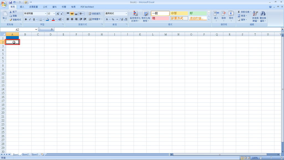Toggle 自動換列 Wrap Text
The width and height of the screenshot is (284, 160).
pos(94,14)
